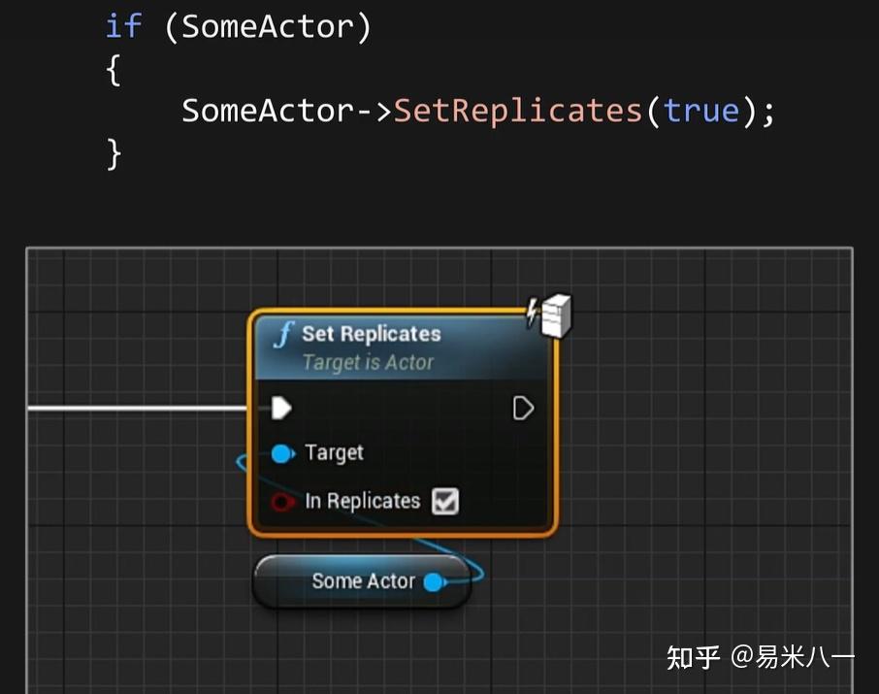Click the In Replicates pin label

pyautogui.click(x=362, y=502)
